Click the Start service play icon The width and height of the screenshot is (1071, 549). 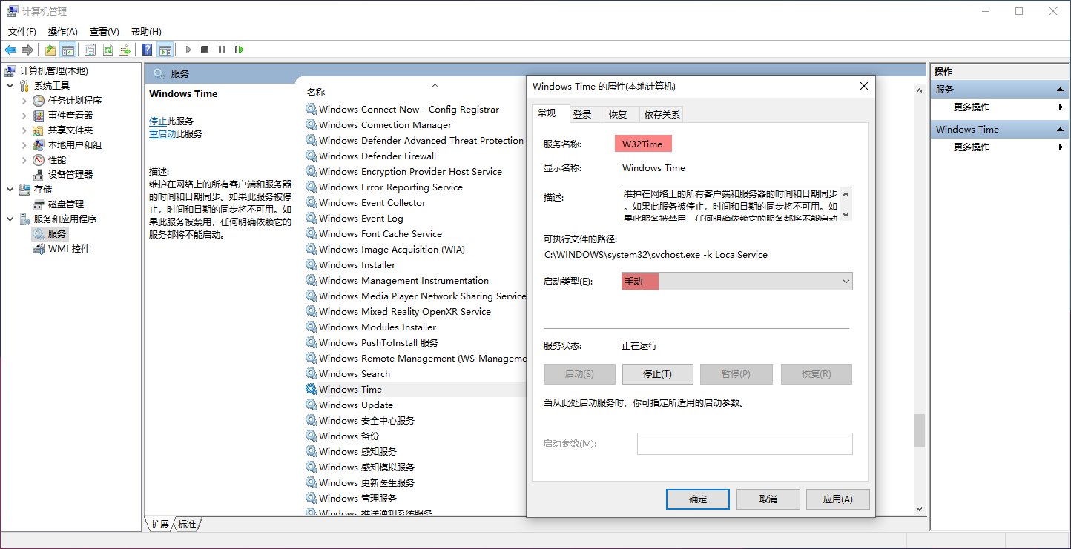(x=188, y=50)
